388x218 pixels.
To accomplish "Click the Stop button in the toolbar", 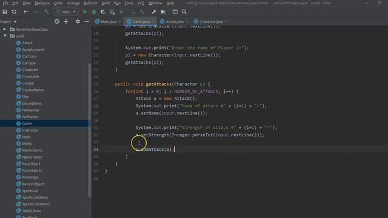I will pyautogui.click(x=121, y=12).
